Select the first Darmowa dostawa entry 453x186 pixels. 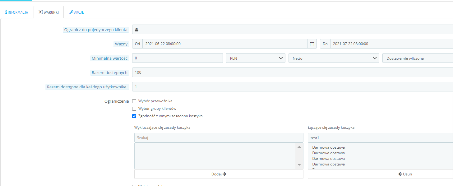(328, 147)
